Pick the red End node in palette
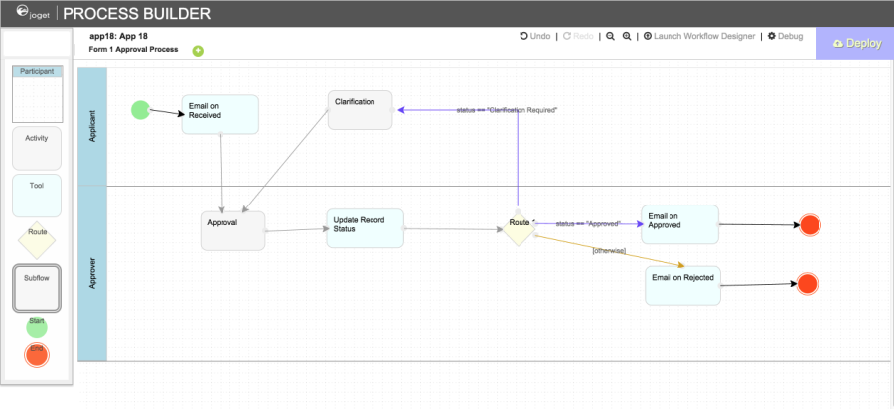Image resolution: width=894 pixels, height=409 pixels. click(x=37, y=354)
